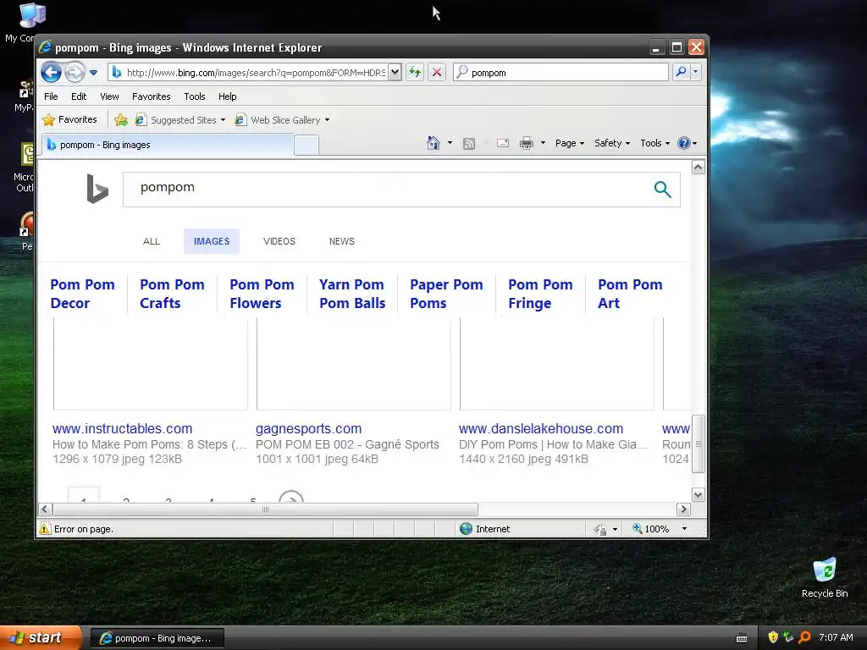This screenshot has width=867, height=650.
Task: Open Web Slice Gallery dropdown
Action: [282, 120]
